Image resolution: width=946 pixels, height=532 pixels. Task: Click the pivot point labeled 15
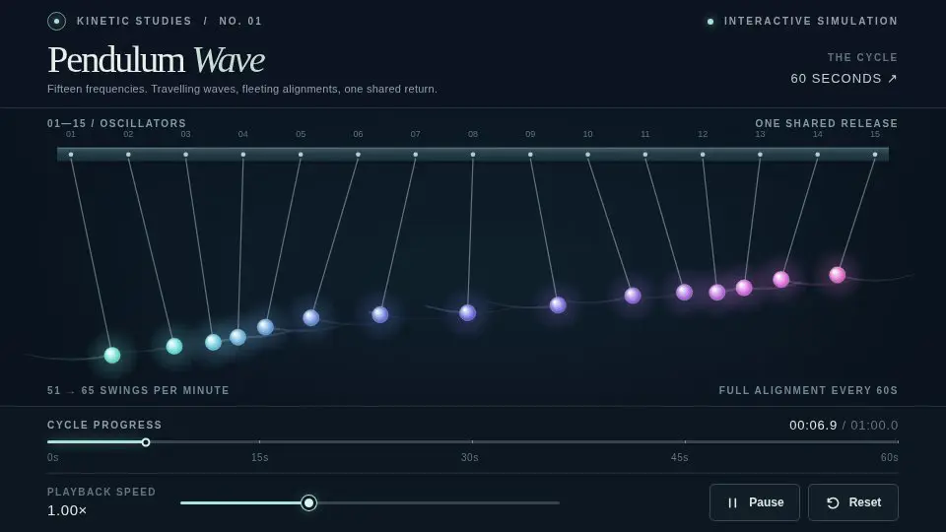pyautogui.click(x=875, y=155)
